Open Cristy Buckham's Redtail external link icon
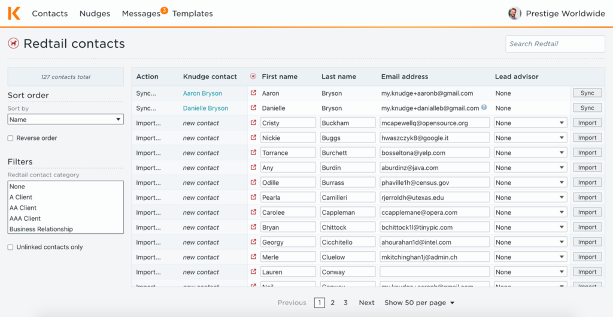Screen dimensions: 613x317 pyautogui.click(x=253, y=123)
